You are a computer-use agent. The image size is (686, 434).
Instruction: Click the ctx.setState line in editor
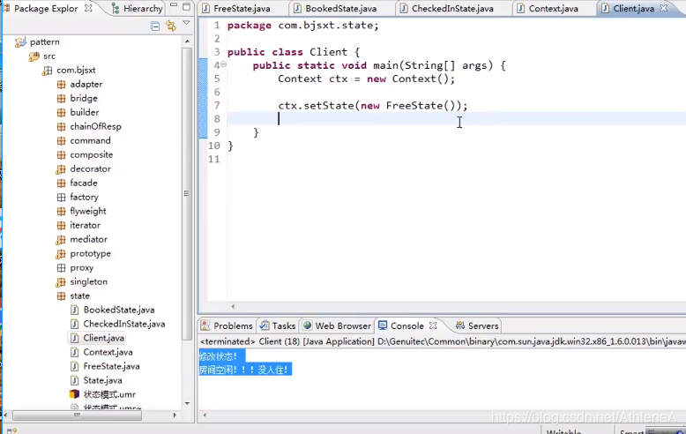pyautogui.click(x=373, y=106)
